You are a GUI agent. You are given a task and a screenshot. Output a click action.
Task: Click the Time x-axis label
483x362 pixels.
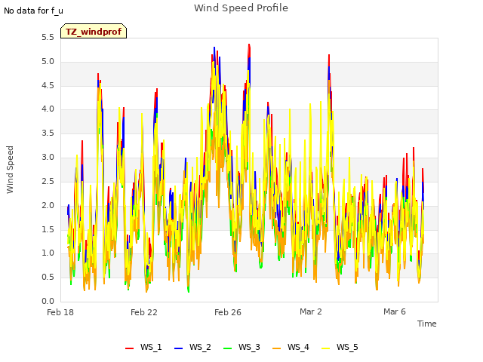click(426, 324)
